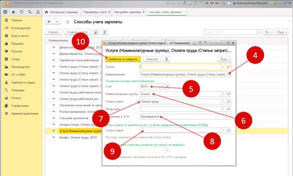Open global search magnifier icon
The width and height of the screenshot is (293, 176).
(x=30, y=12)
